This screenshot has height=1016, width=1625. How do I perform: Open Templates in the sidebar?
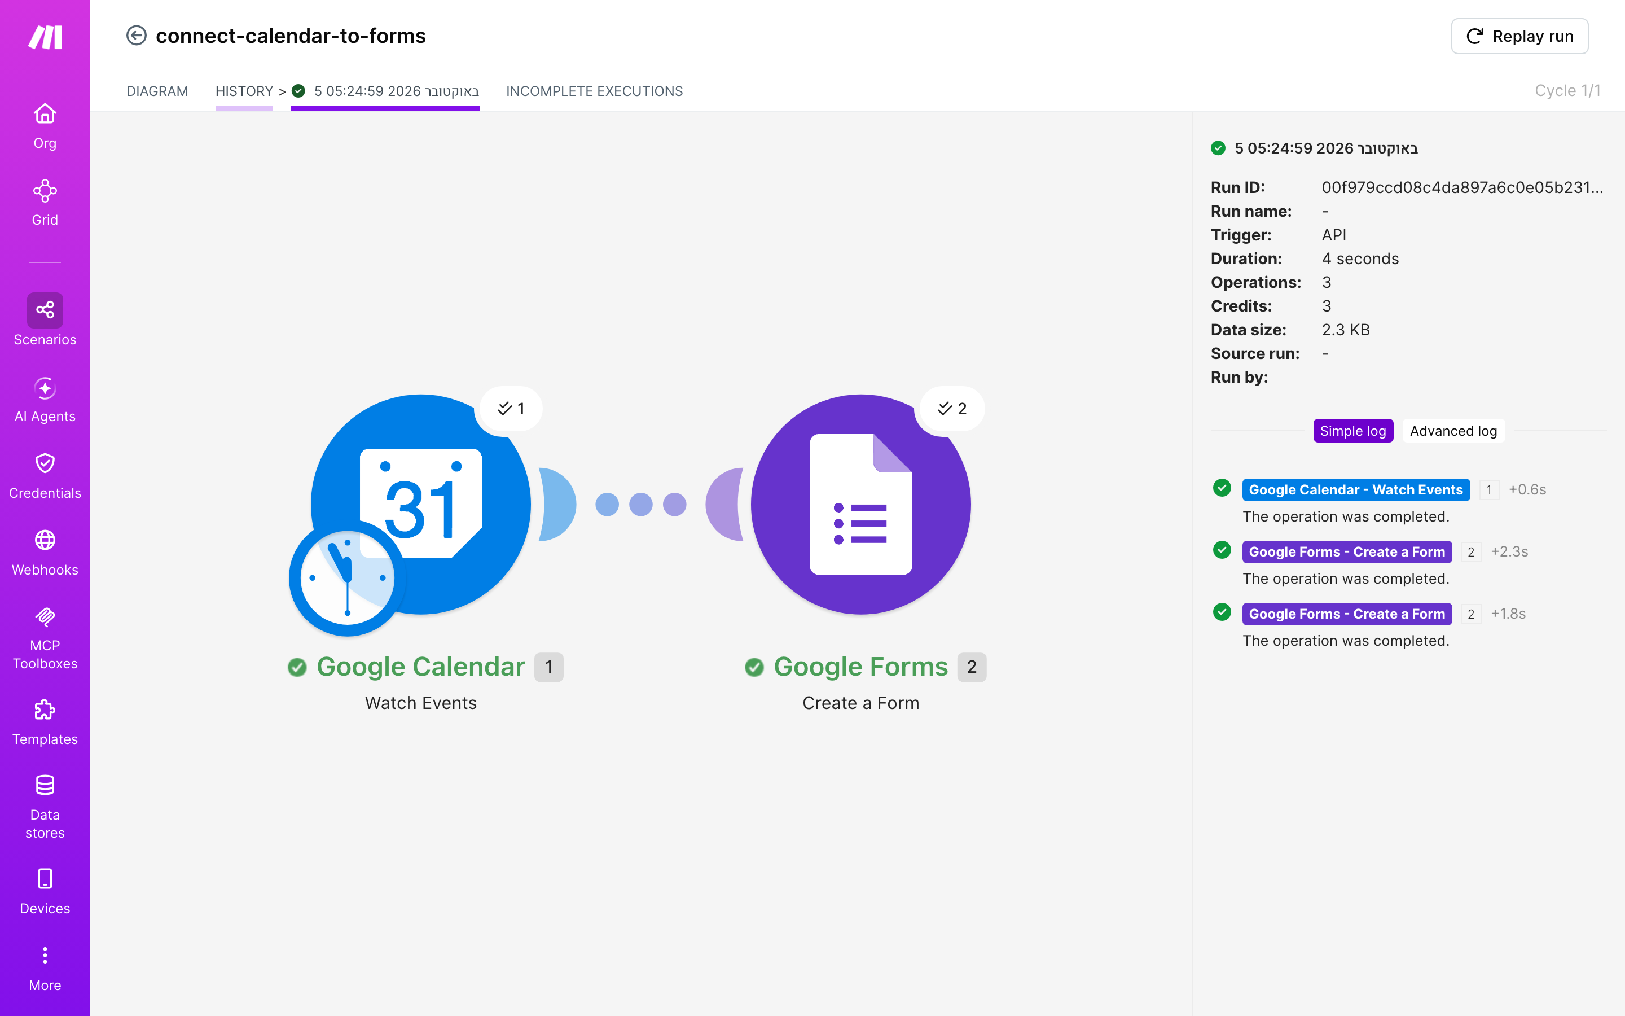point(45,722)
